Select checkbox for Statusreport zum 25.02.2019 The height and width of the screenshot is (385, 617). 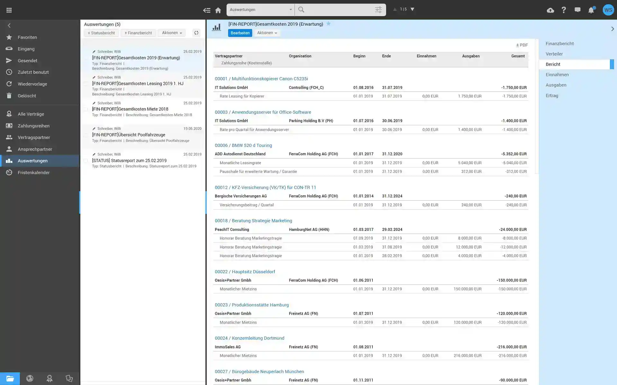pyautogui.click(x=86, y=160)
